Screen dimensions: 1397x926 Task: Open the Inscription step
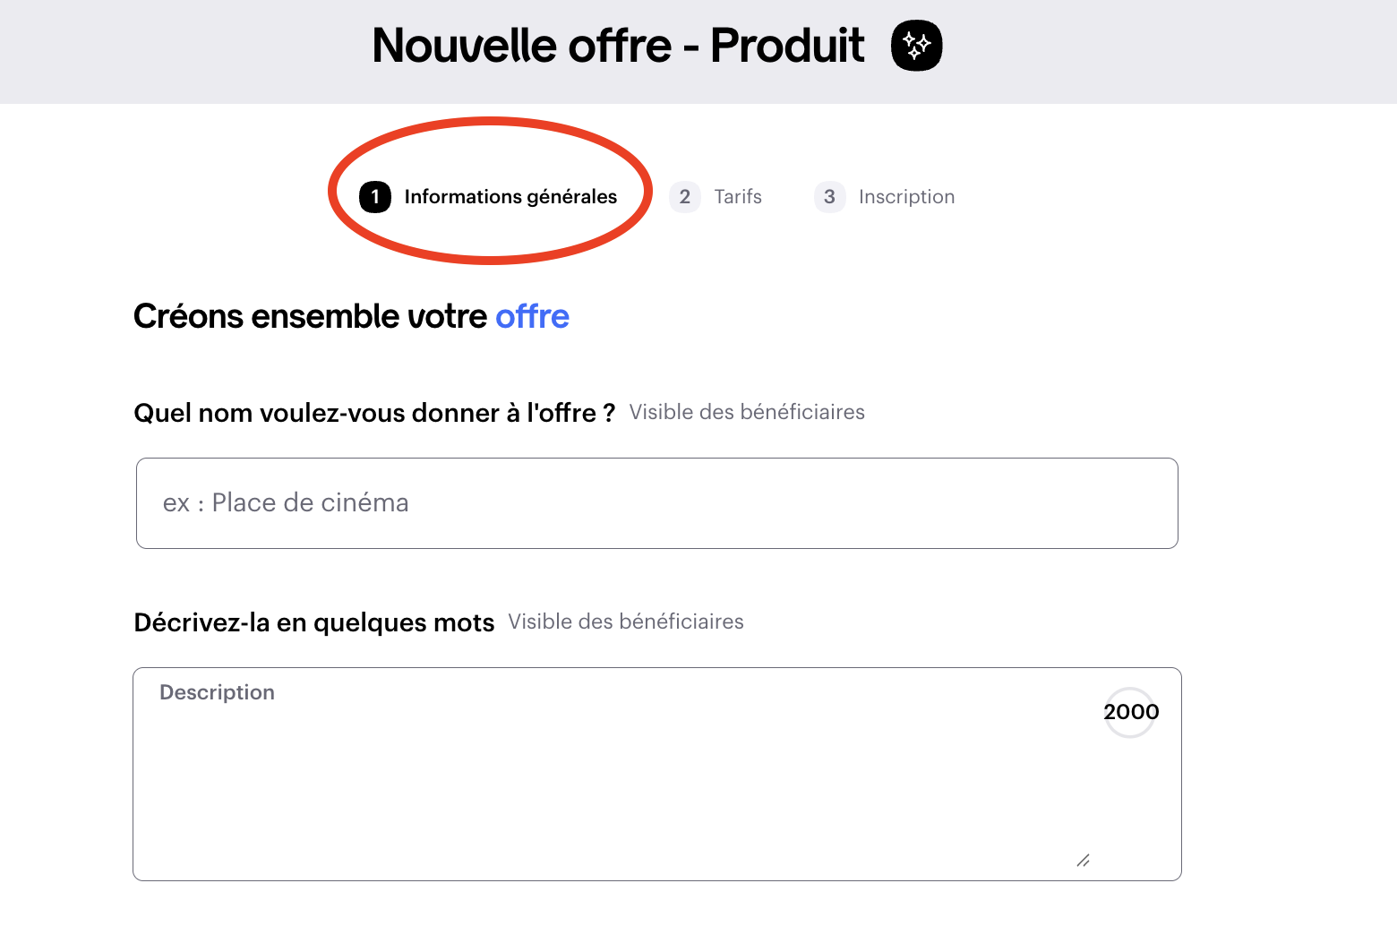pos(906,197)
